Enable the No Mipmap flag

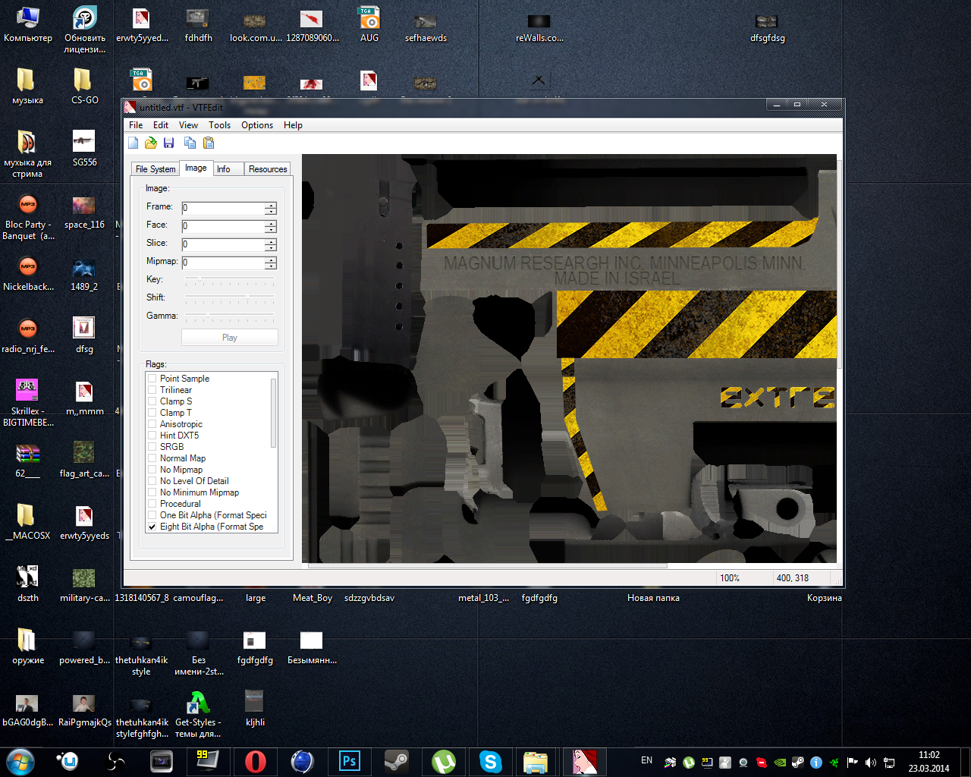pyautogui.click(x=152, y=470)
